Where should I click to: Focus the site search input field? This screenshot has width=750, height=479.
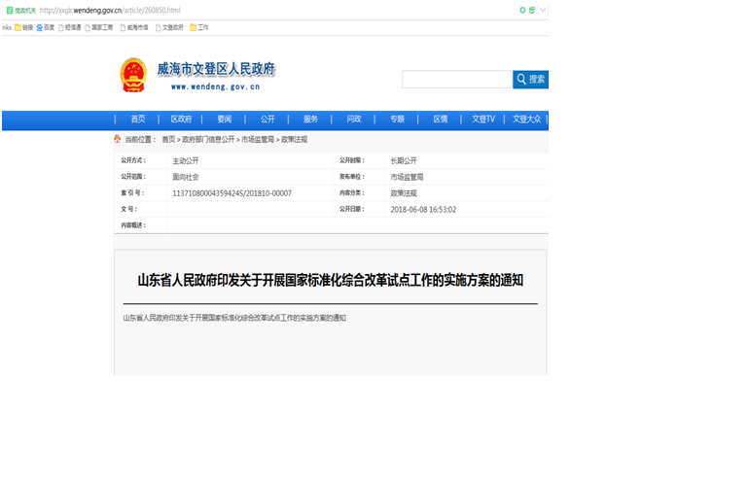coord(456,79)
